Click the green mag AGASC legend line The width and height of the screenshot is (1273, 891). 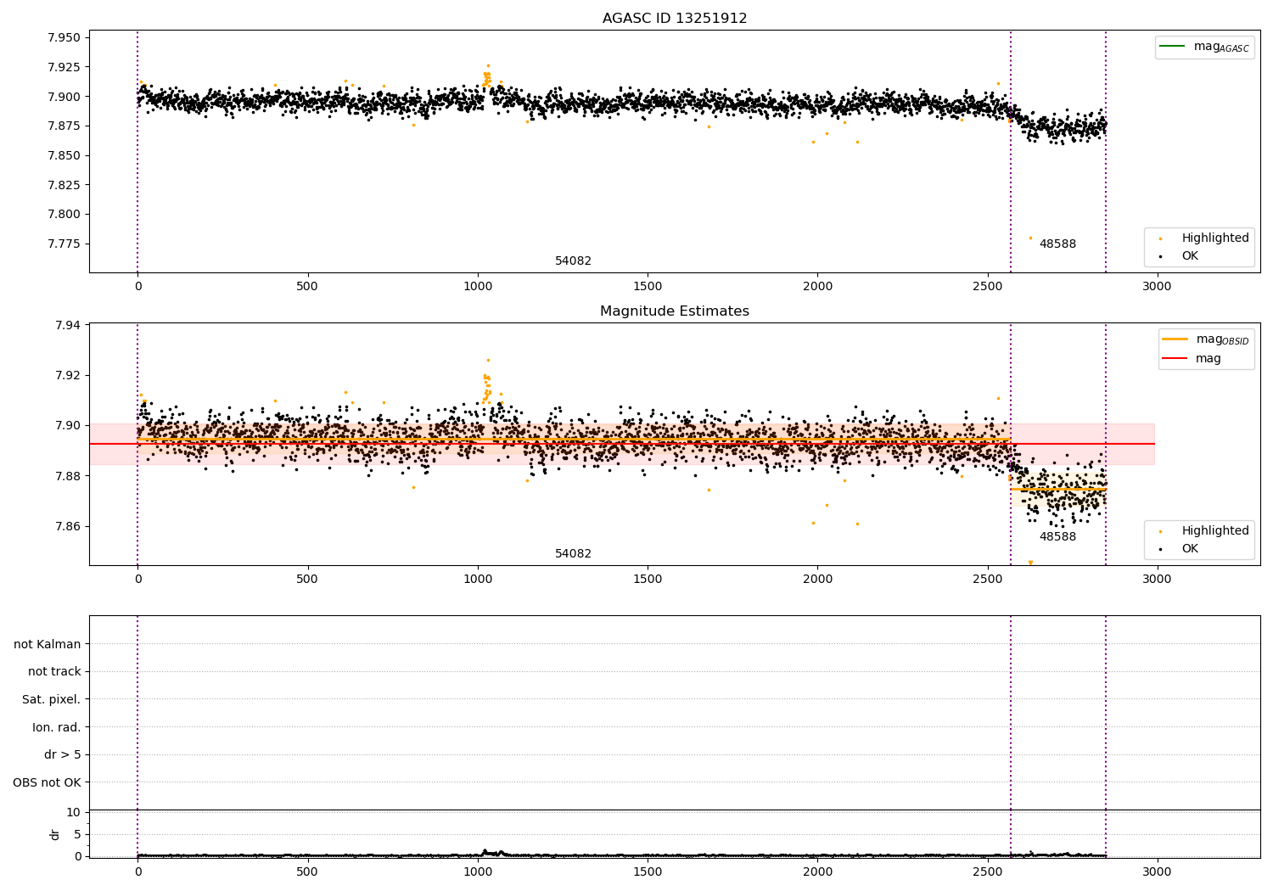tap(1173, 47)
